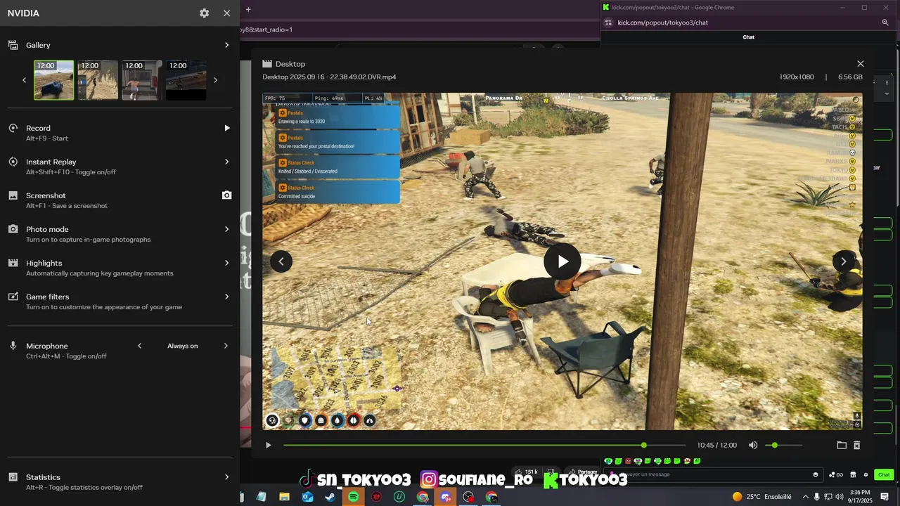Select the Record option
900x506 pixels.
[120, 133]
